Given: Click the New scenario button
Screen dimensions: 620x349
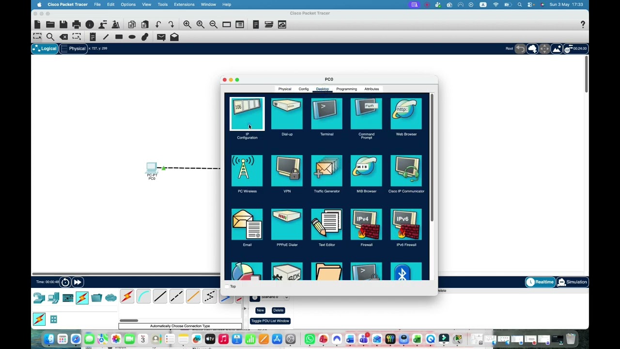Looking at the screenshot, I should click(x=260, y=310).
